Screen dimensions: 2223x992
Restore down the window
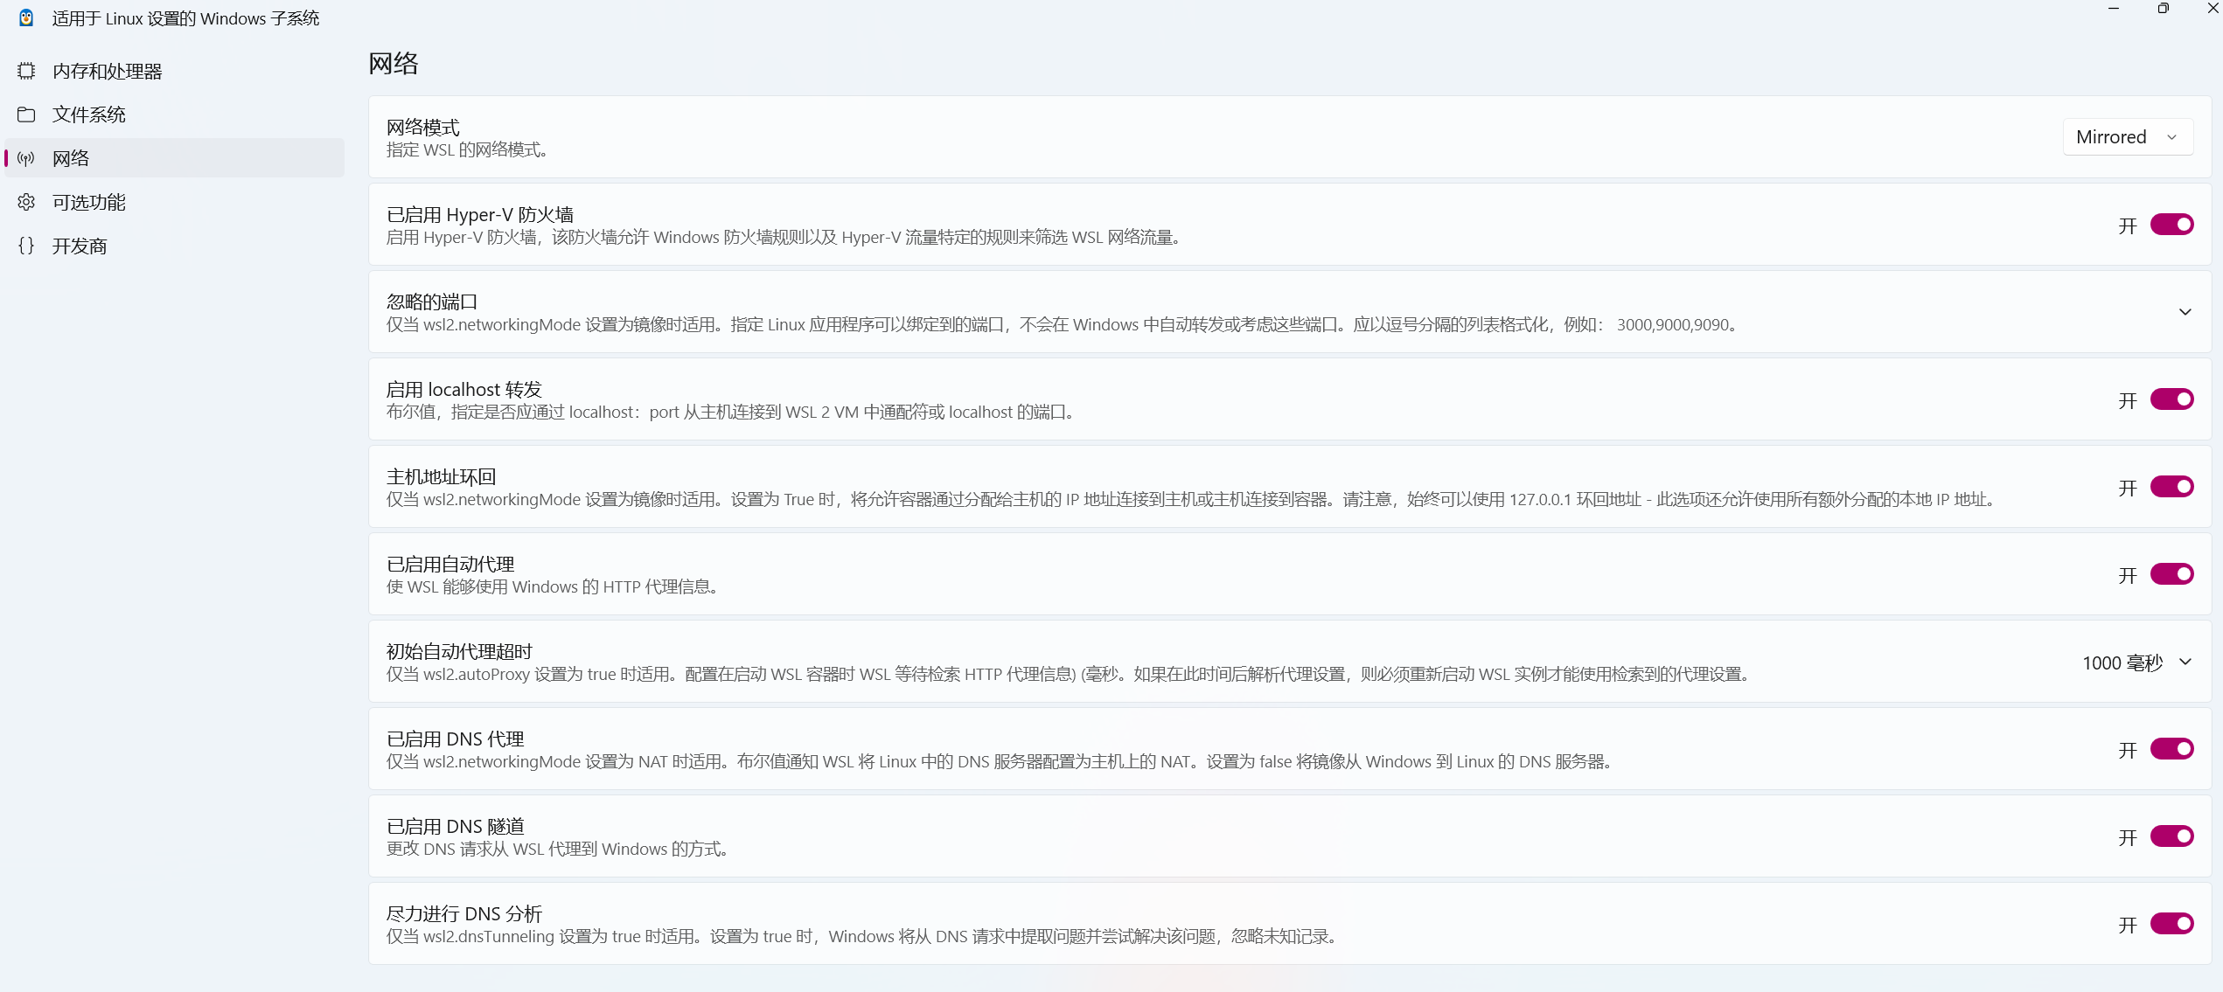point(2163,9)
